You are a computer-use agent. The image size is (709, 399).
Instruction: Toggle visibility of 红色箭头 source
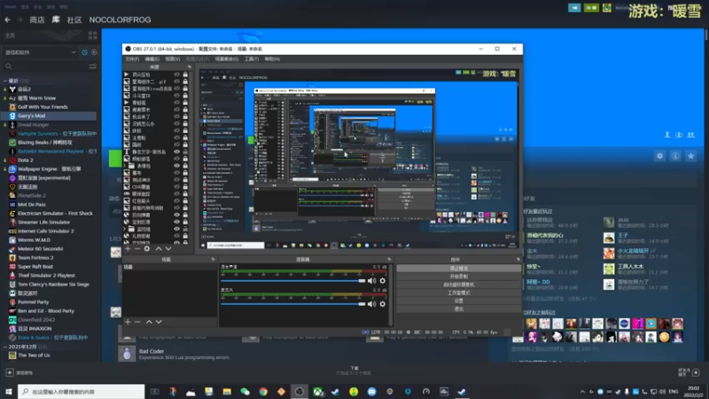point(176,201)
